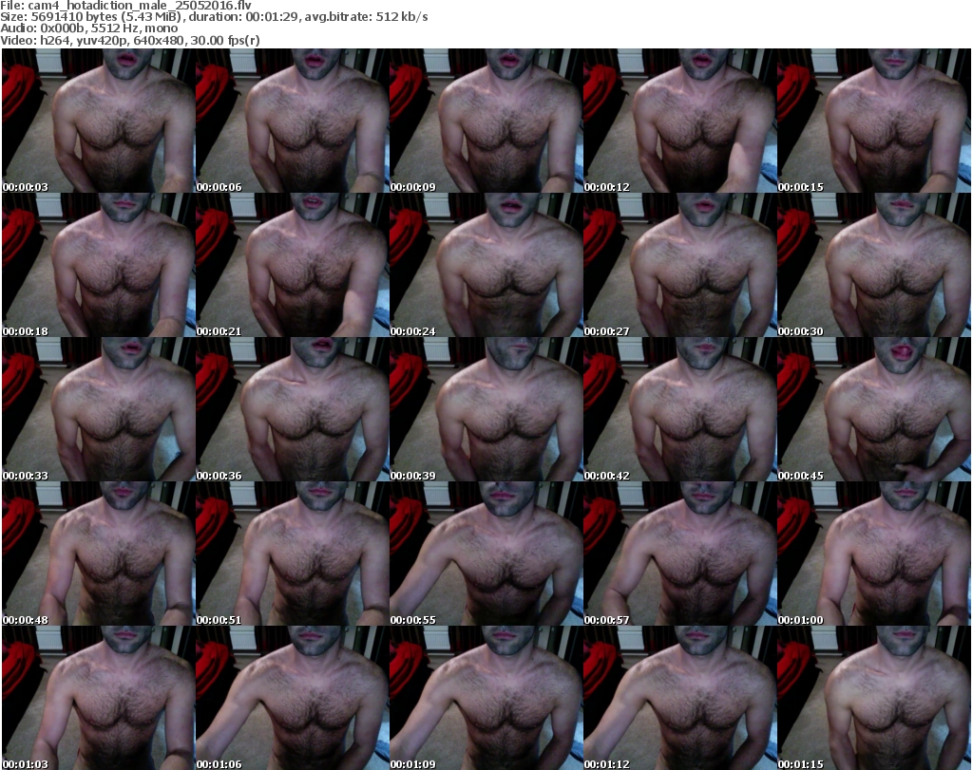973x770 pixels.
Task: Choose the frame at 00:00:24
Action: [x=486, y=265]
